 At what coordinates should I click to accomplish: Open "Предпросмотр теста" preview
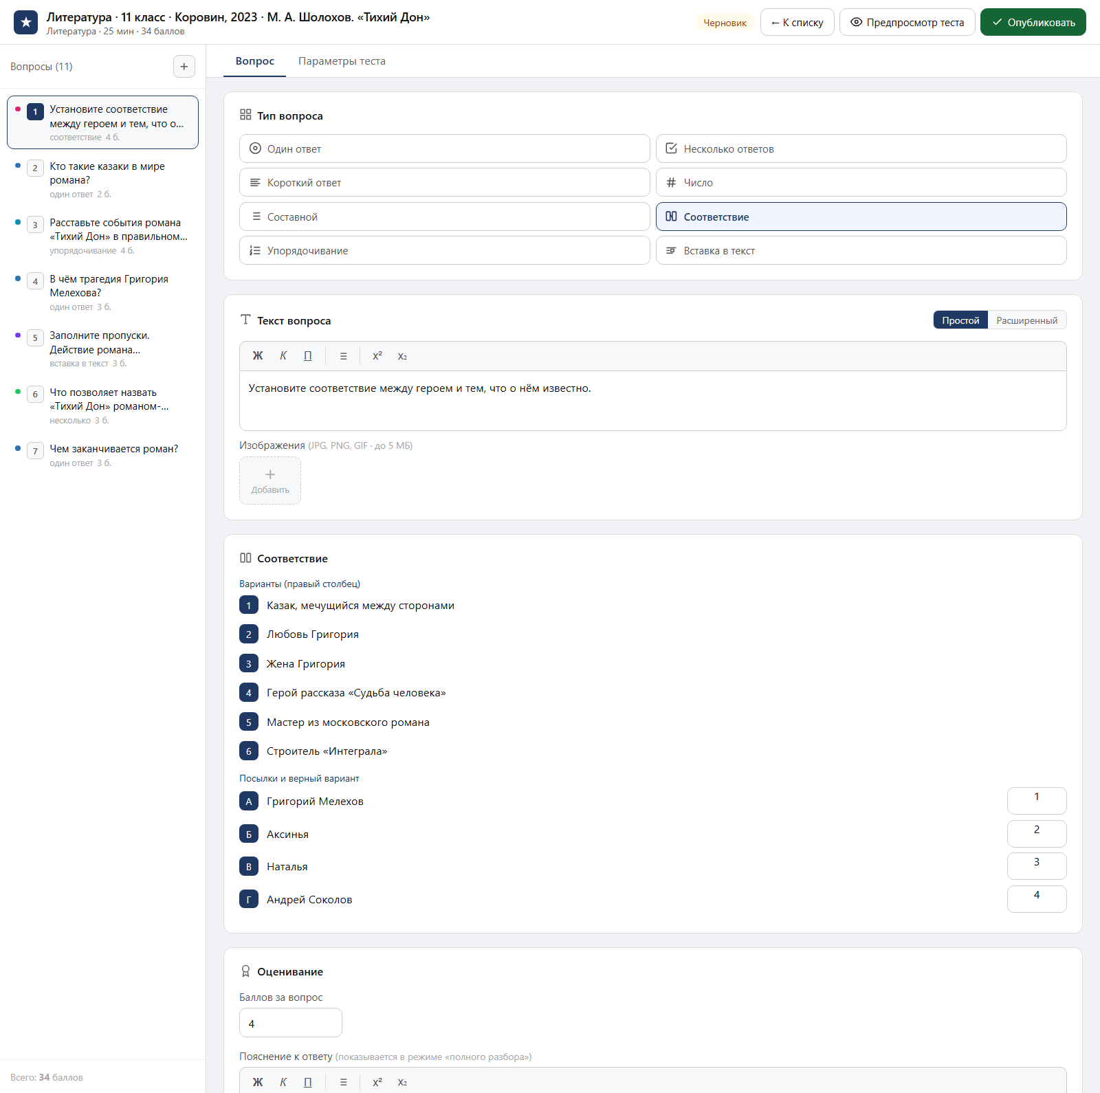click(907, 23)
